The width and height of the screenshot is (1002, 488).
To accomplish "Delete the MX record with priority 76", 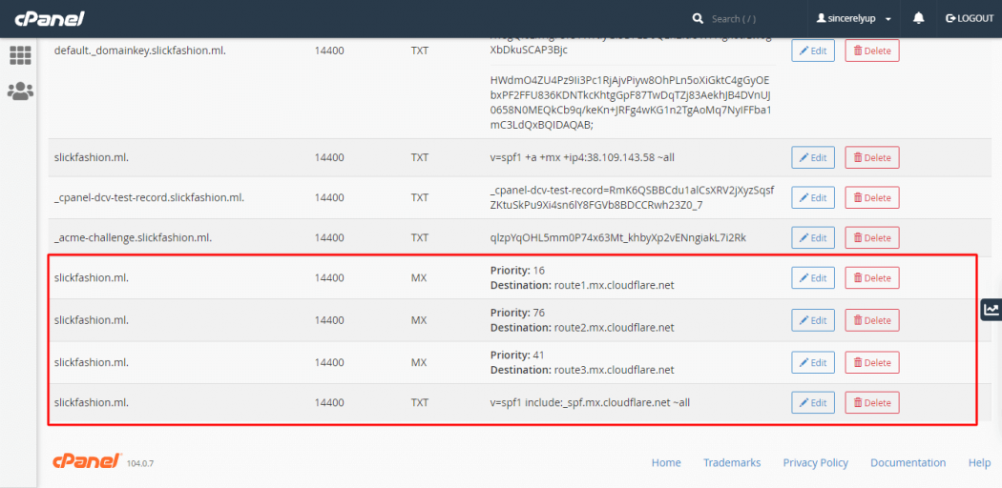I will [872, 320].
